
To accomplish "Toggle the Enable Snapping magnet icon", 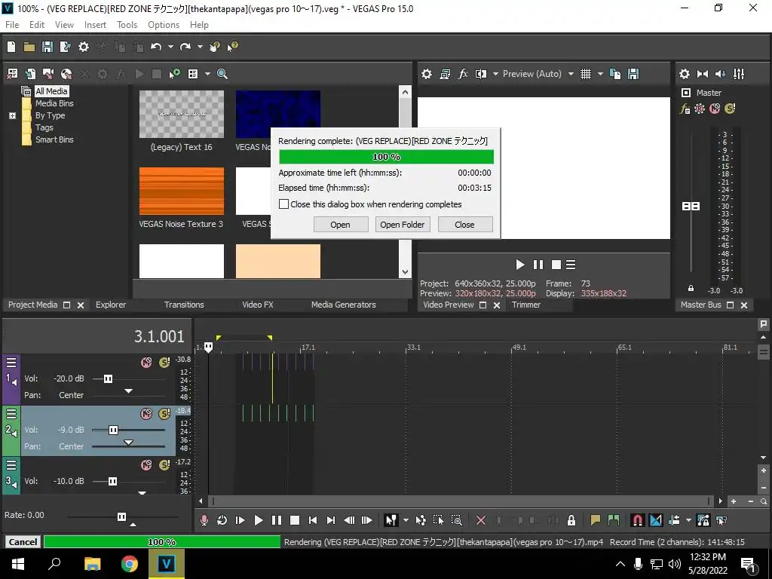I will pos(638,520).
